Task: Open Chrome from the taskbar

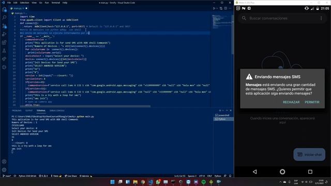Action: pyautogui.click(x=143, y=182)
